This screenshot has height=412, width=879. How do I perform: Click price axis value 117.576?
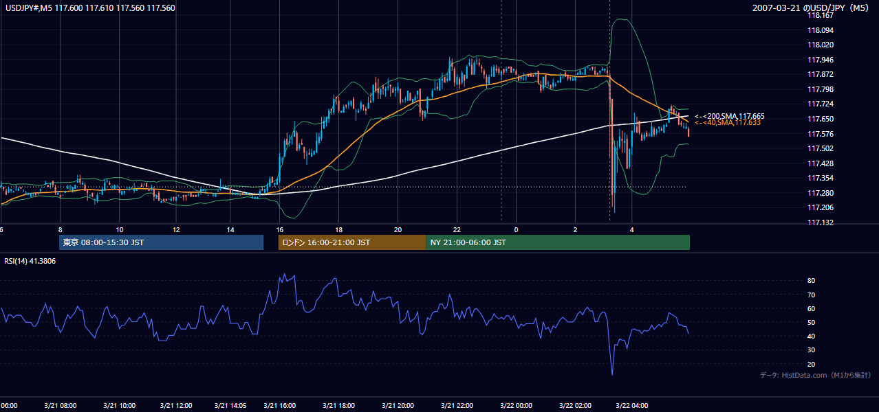(x=821, y=134)
